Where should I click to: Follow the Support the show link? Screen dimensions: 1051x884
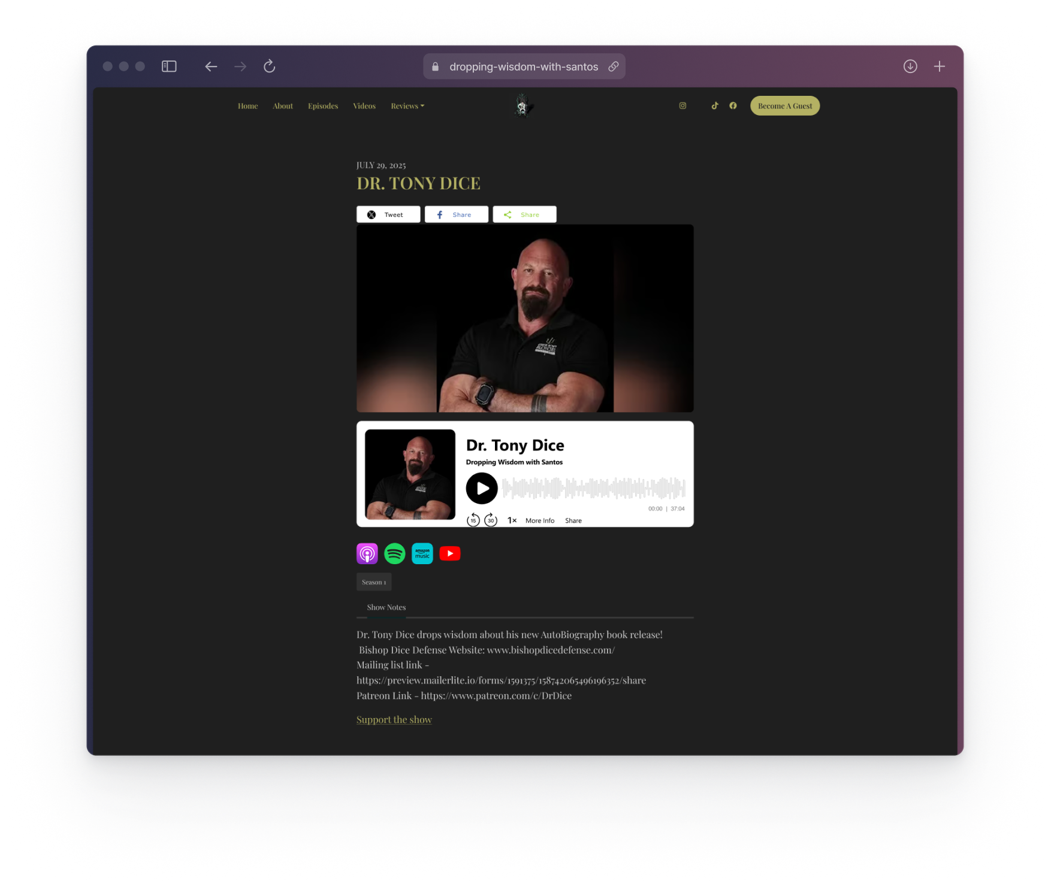[394, 720]
